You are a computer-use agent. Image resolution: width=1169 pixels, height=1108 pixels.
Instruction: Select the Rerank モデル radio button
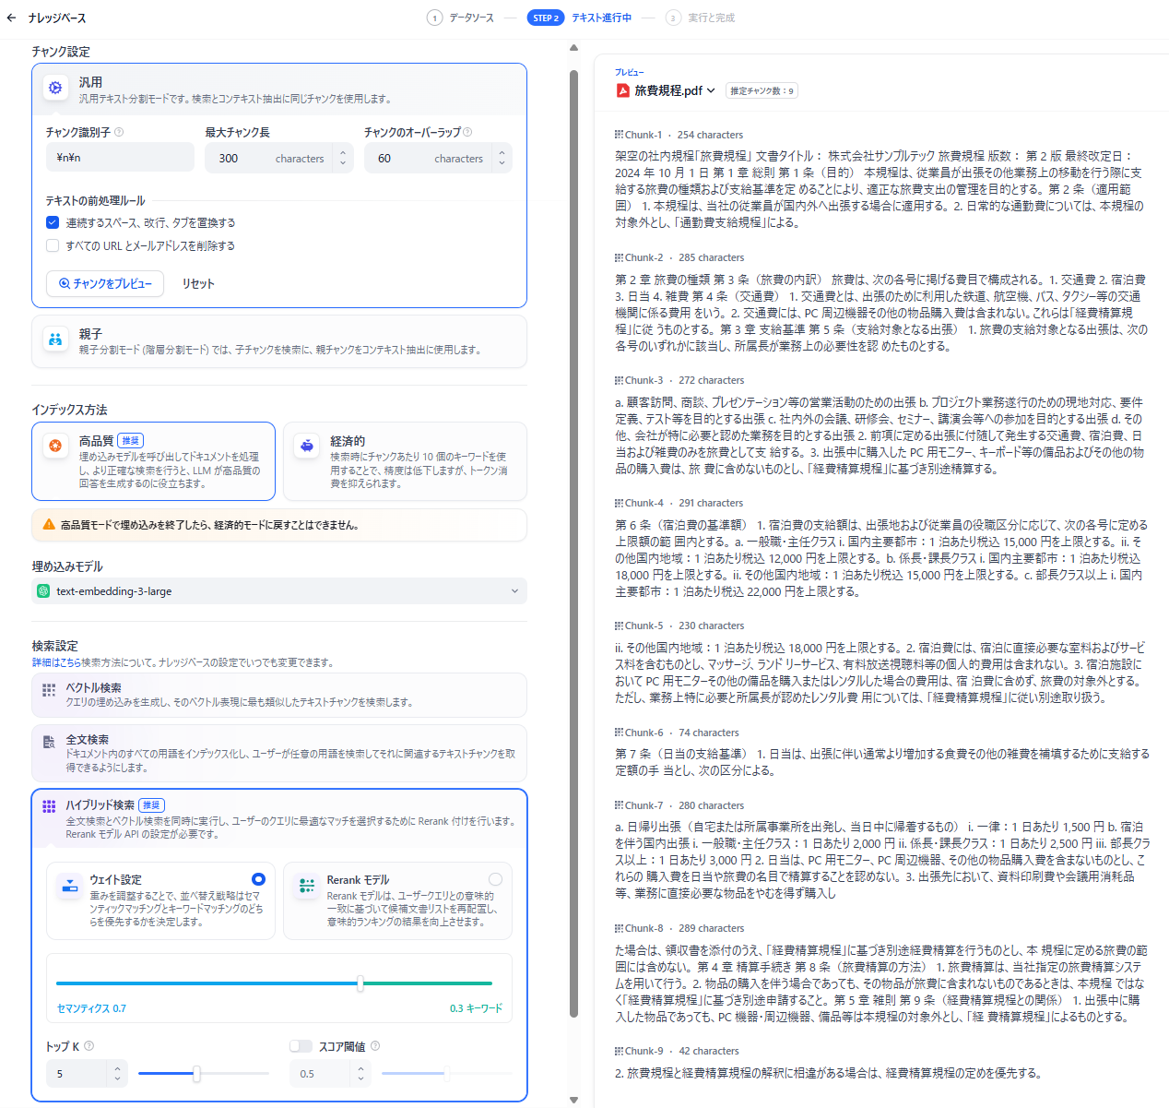pos(496,879)
